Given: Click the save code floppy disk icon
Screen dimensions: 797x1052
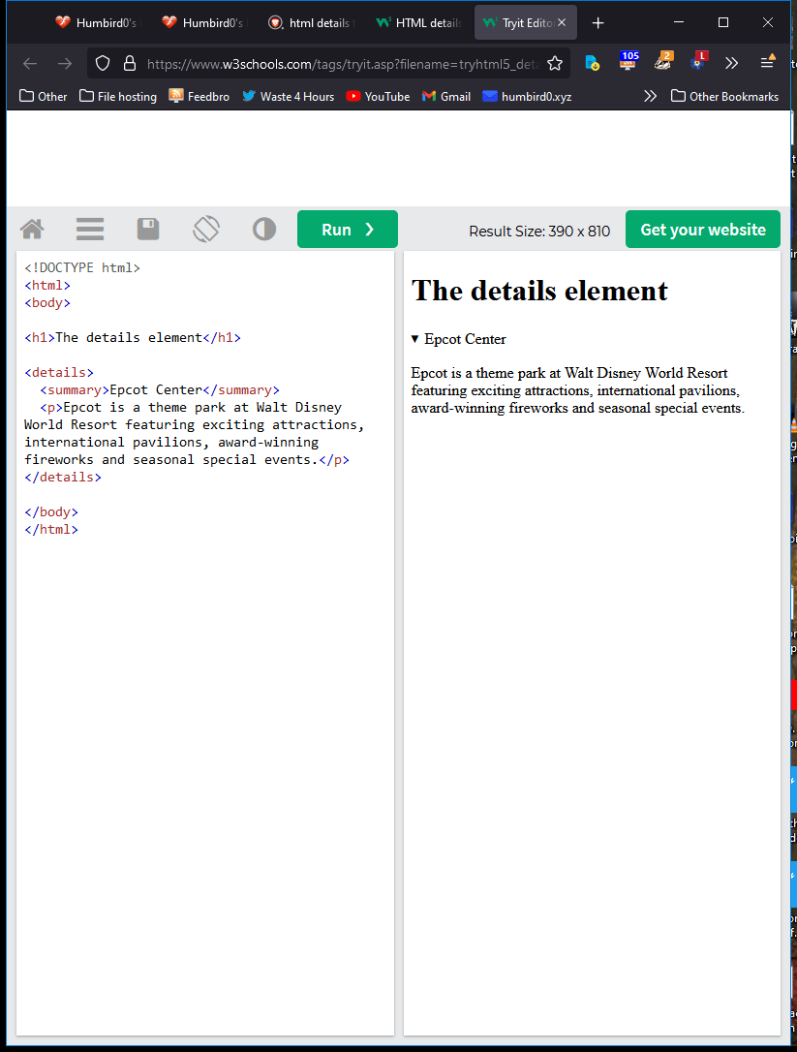Looking at the screenshot, I should tap(148, 230).
